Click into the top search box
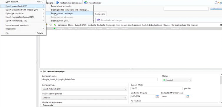The width and height of the screenshot is (222, 107). coord(186,9)
